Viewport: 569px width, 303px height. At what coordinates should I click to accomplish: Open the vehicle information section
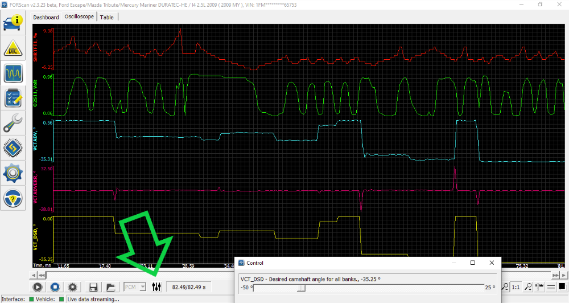tap(13, 23)
